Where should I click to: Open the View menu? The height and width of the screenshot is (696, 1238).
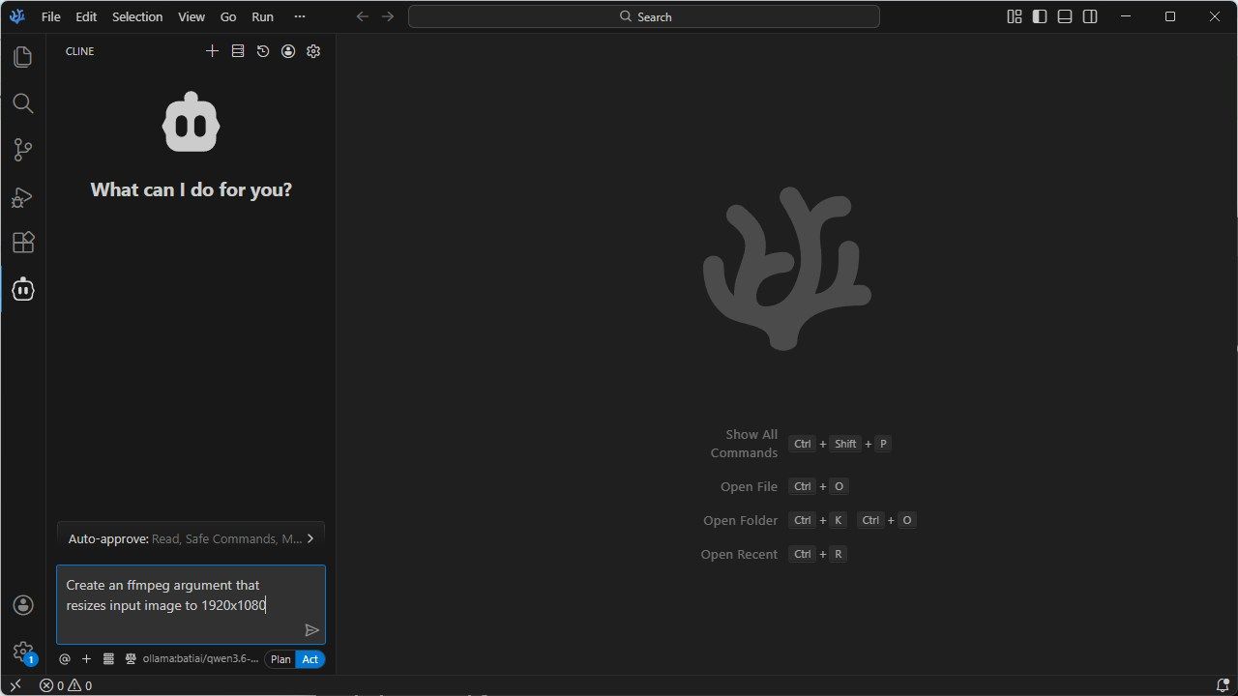pyautogui.click(x=192, y=16)
